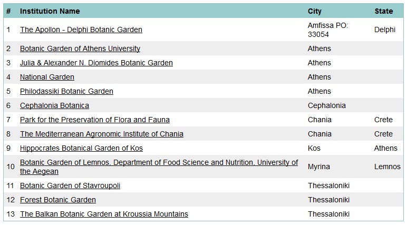407x225 pixels.
Task: Click the Institution Name column header
Action: click(x=50, y=11)
